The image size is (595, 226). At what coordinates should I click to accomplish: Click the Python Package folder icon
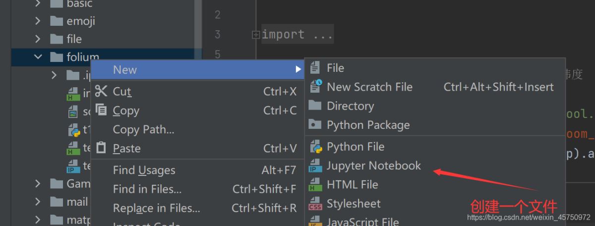click(315, 125)
